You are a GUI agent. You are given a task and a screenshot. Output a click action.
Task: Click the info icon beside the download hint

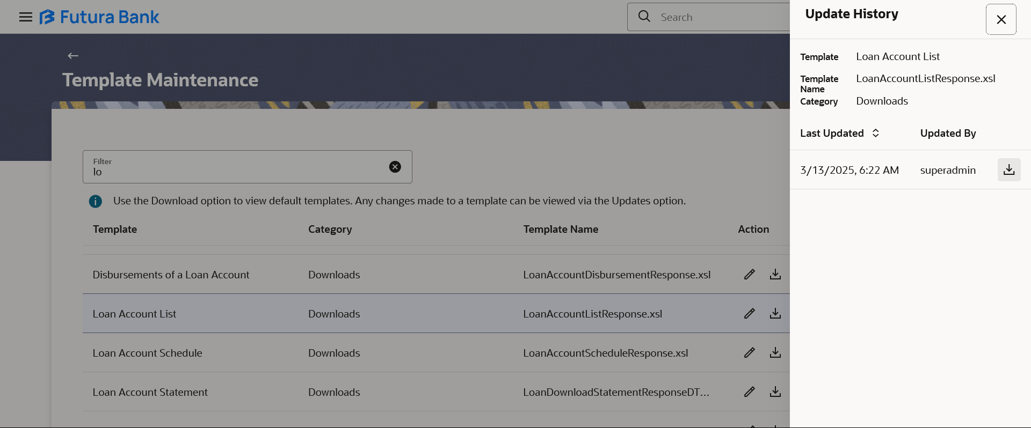96,201
